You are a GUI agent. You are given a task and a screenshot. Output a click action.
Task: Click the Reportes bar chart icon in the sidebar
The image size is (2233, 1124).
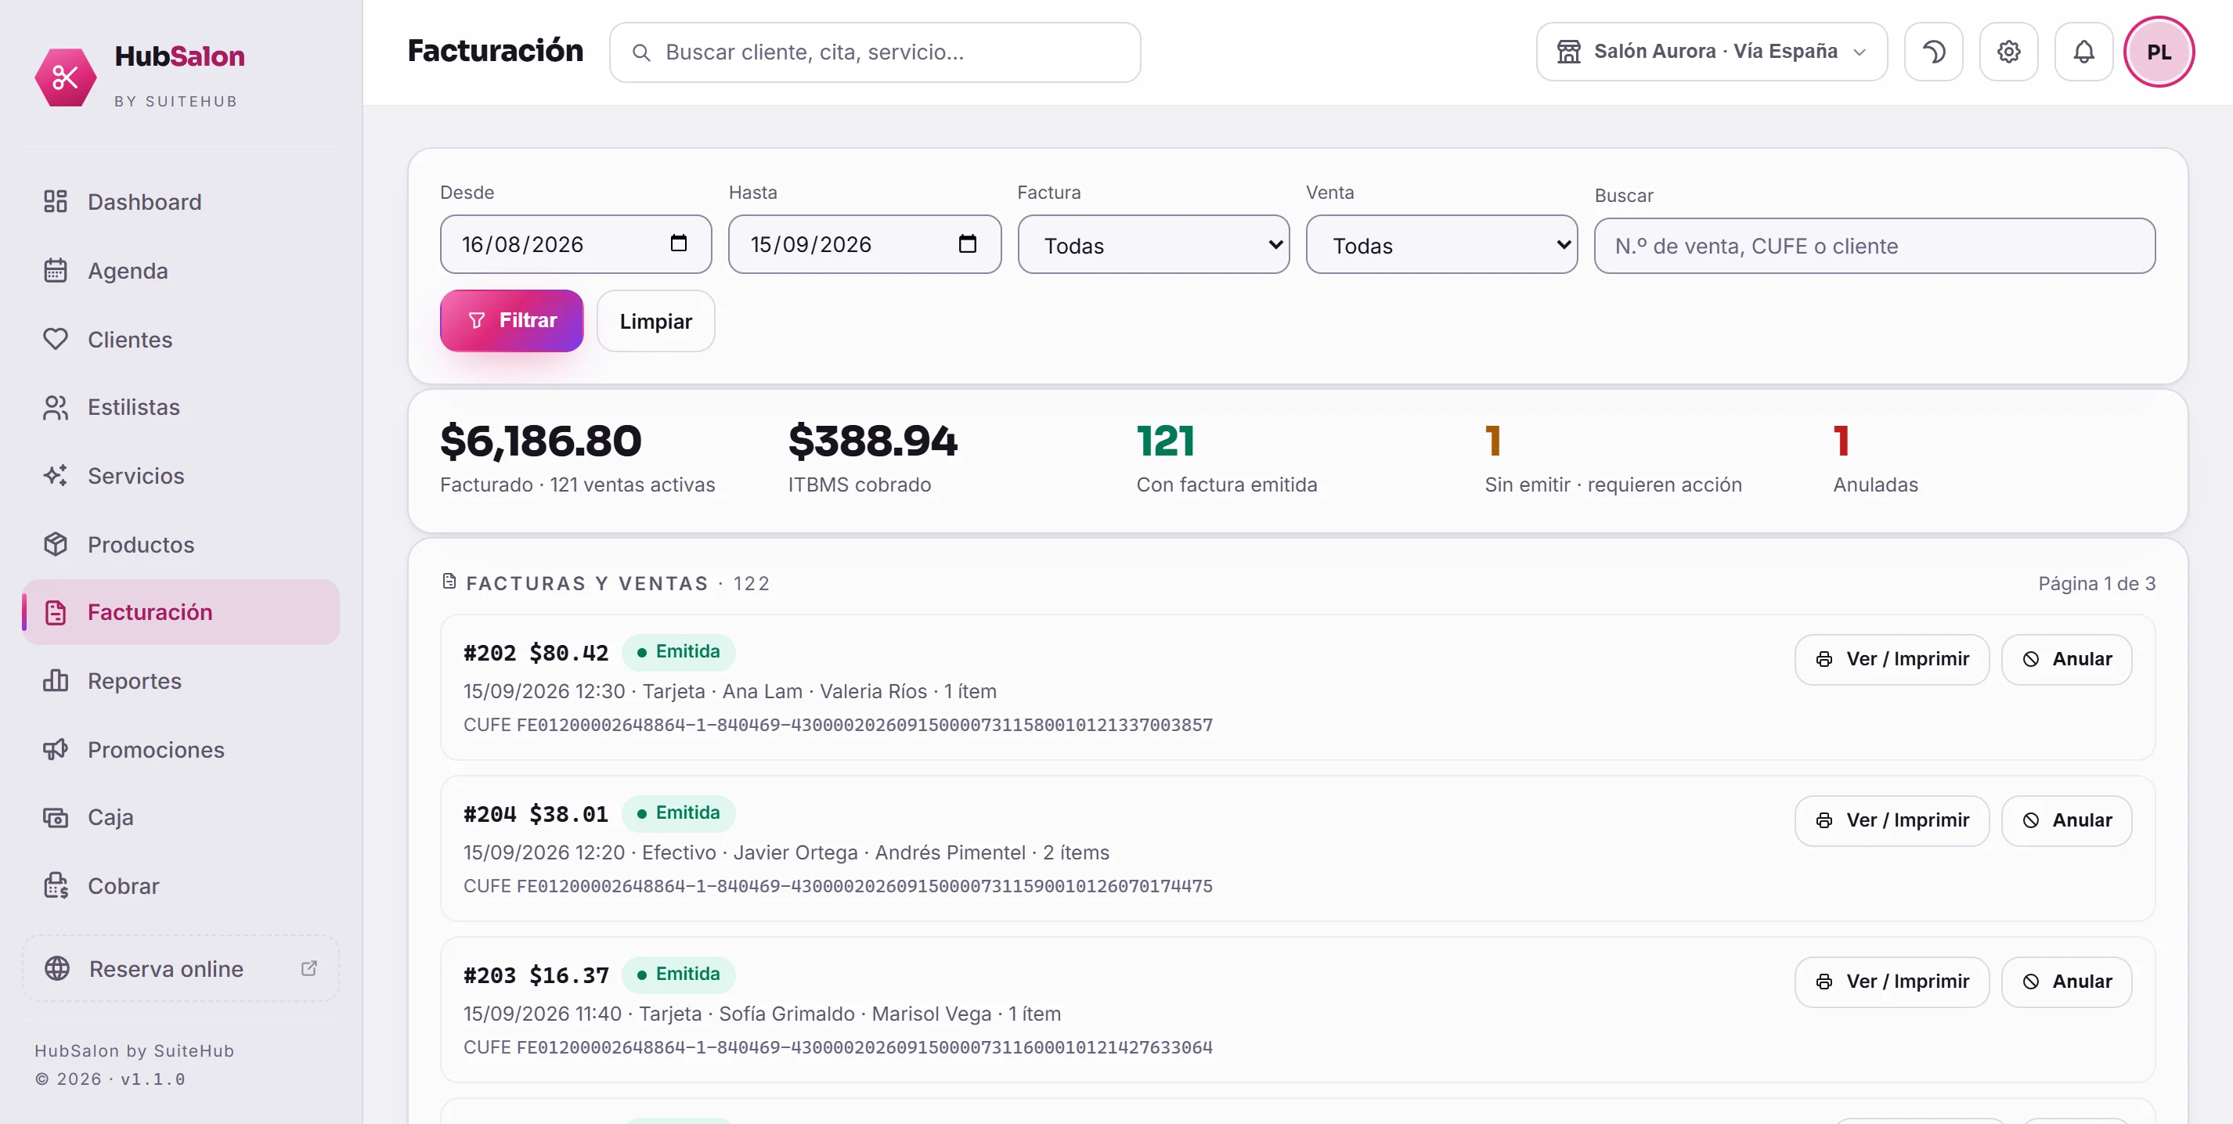56,680
